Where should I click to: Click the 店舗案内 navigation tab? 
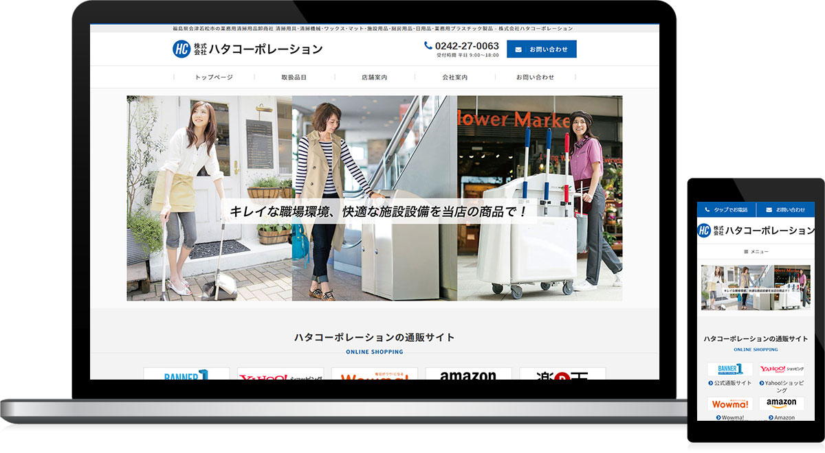tap(373, 77)
